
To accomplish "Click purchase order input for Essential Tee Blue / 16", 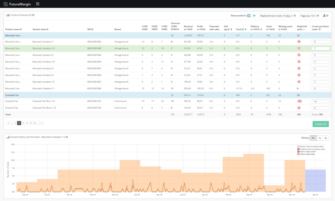I will [x=320, y=102].
